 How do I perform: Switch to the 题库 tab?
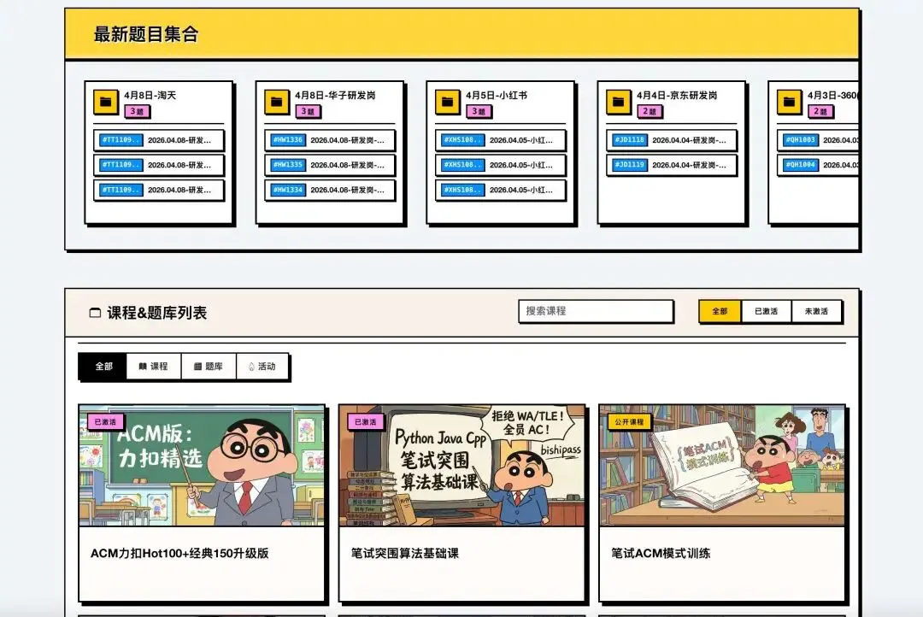tap(209, 367)
